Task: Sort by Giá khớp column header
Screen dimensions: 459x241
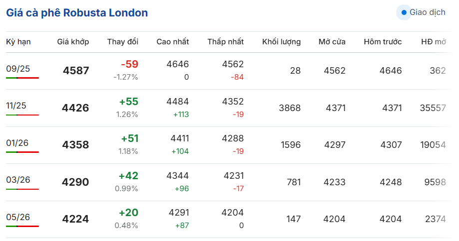Action: [x=73, y=42]
